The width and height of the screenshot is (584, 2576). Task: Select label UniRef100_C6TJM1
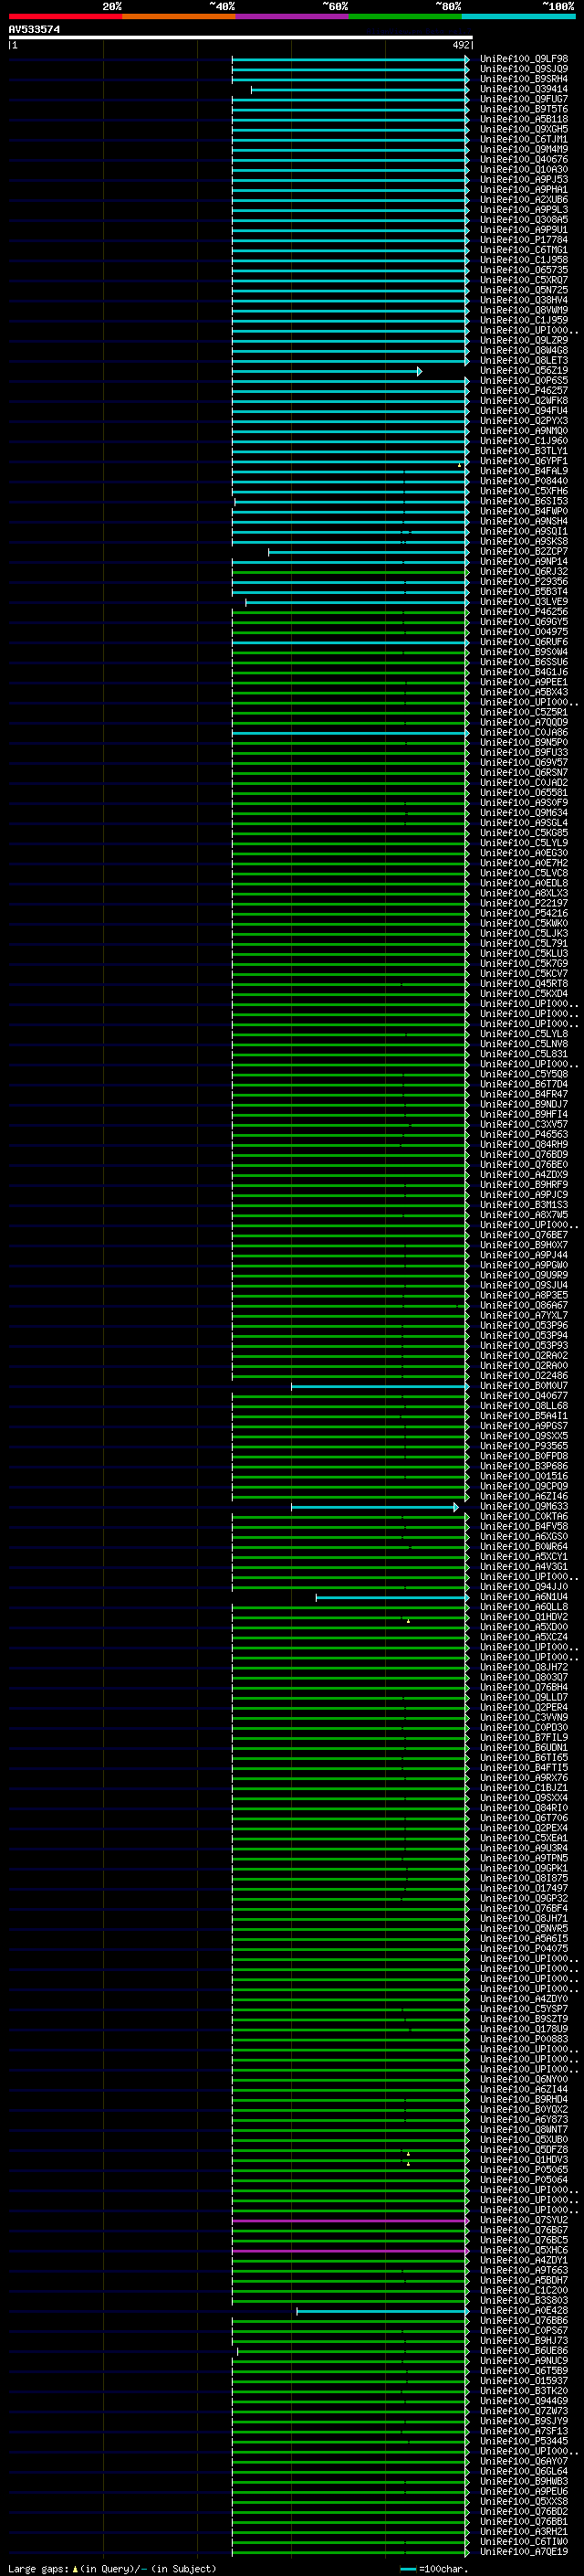point(524,139)
